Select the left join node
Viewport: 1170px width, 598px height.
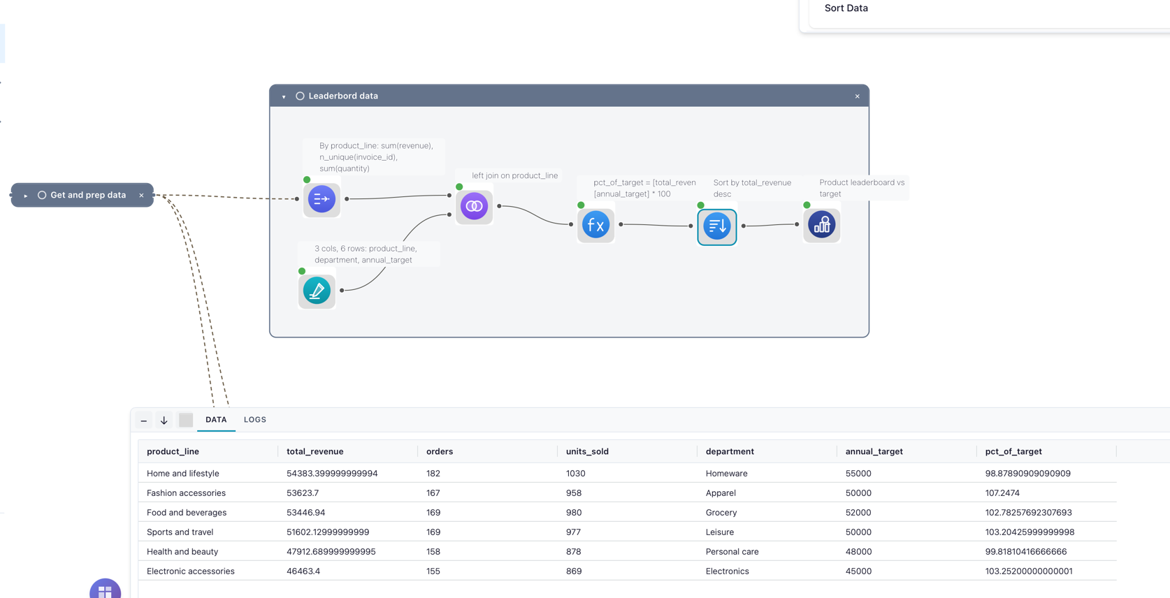tap(474, 206)
